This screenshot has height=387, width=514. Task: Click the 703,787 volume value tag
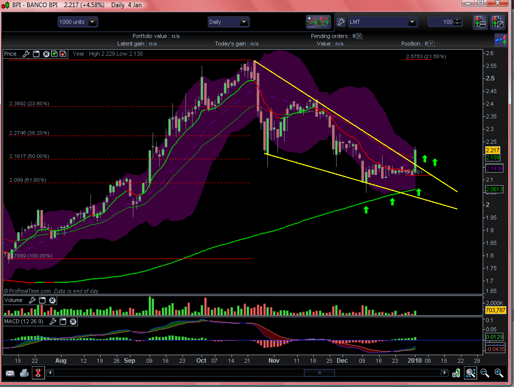[495, 310]
